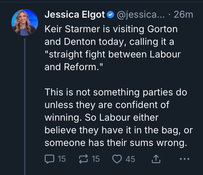Viewport: 203px width, 175px height.
Task: Click the "someone has their sums wrong" line
Action: (x=114, y=142)
